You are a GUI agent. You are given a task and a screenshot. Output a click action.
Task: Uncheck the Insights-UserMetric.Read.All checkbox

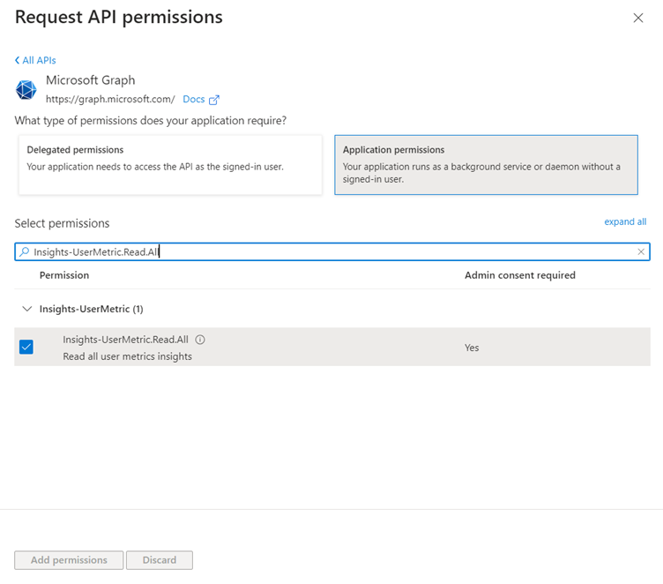[x=26, y=347]
